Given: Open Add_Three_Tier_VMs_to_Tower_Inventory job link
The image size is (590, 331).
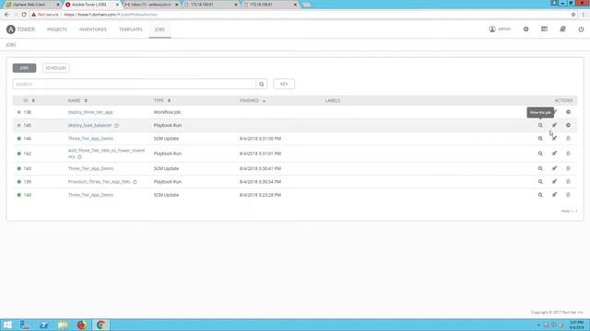Looking at the screenshot, I should 106,154.
